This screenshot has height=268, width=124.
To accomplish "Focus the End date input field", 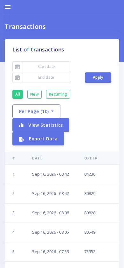I will 46,77.
